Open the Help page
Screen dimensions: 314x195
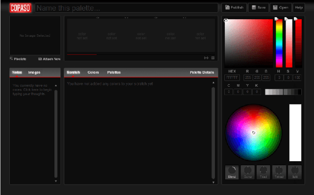click(x=299, y=8)
